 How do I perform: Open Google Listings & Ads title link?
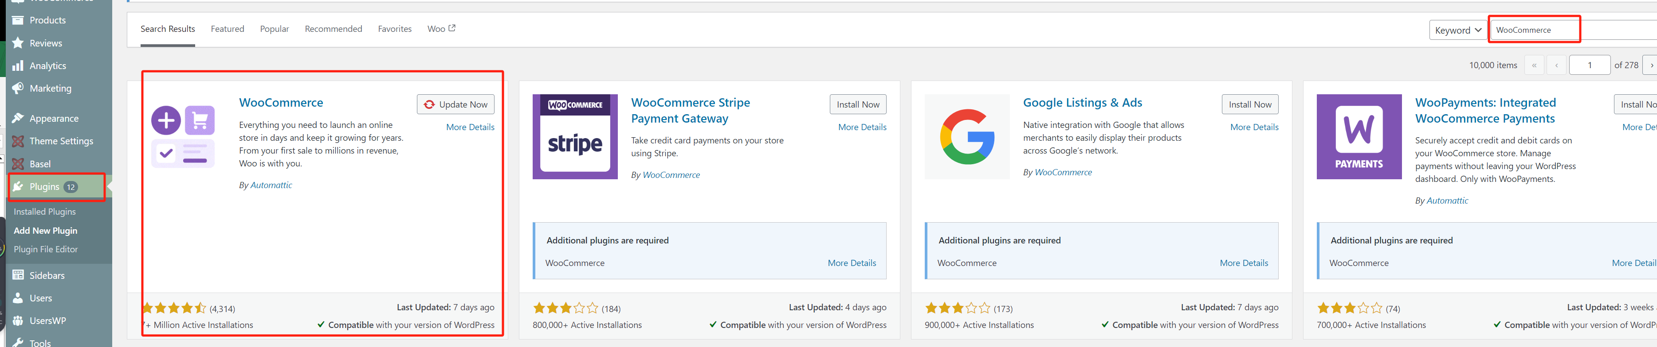click(x=1083, y=103)
